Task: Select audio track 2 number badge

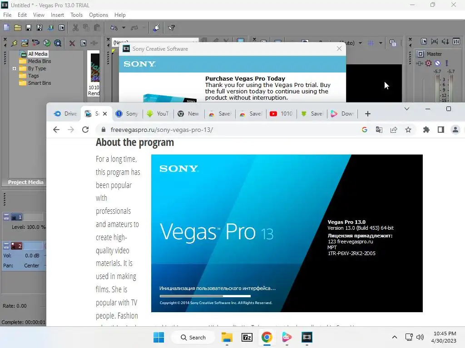Action: pos(17,246)
